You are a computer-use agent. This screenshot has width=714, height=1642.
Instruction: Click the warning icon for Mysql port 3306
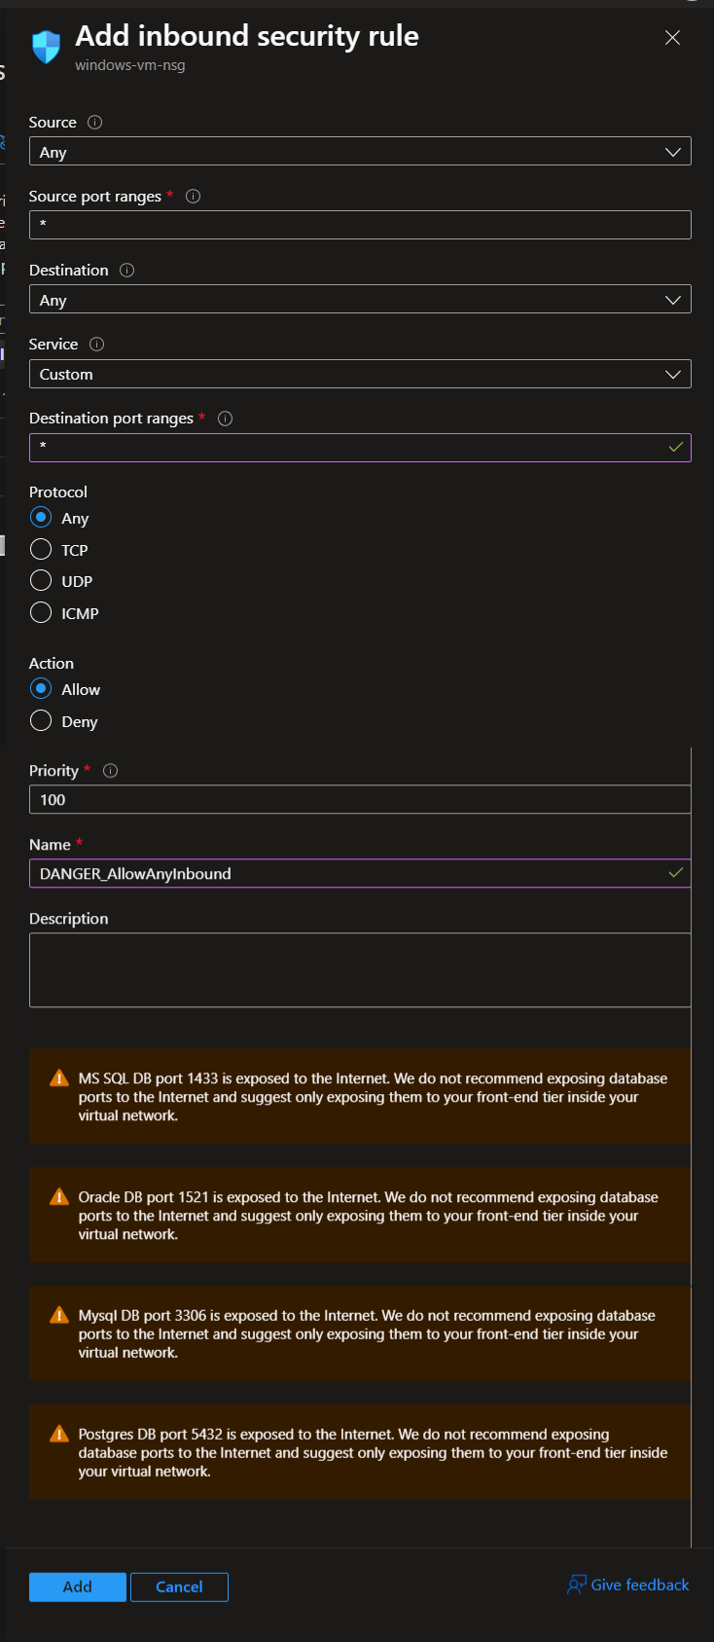58,1314
